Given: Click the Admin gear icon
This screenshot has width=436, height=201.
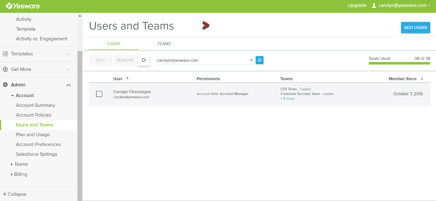Looking at the screenshot, I should [x=5, y=85].
